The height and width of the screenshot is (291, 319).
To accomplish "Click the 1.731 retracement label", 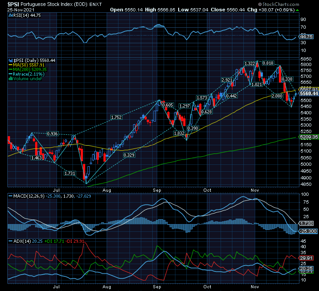I will pyautogui.click(x=70, y=173).
